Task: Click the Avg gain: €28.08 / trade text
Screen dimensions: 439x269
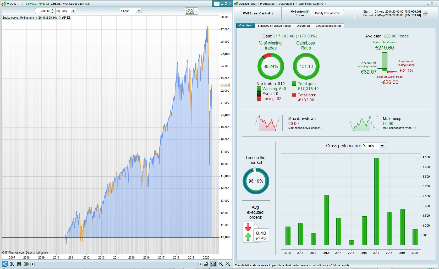Action: (x=387, y=36)
